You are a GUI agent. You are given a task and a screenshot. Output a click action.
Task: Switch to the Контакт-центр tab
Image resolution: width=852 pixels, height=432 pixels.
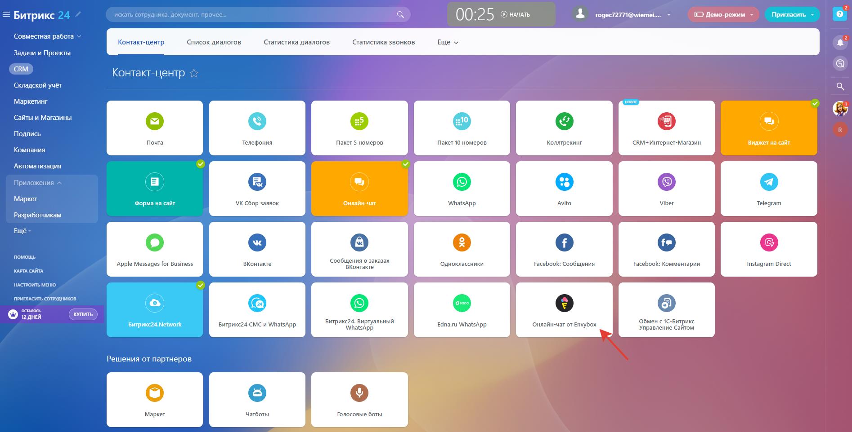[141, 42]
